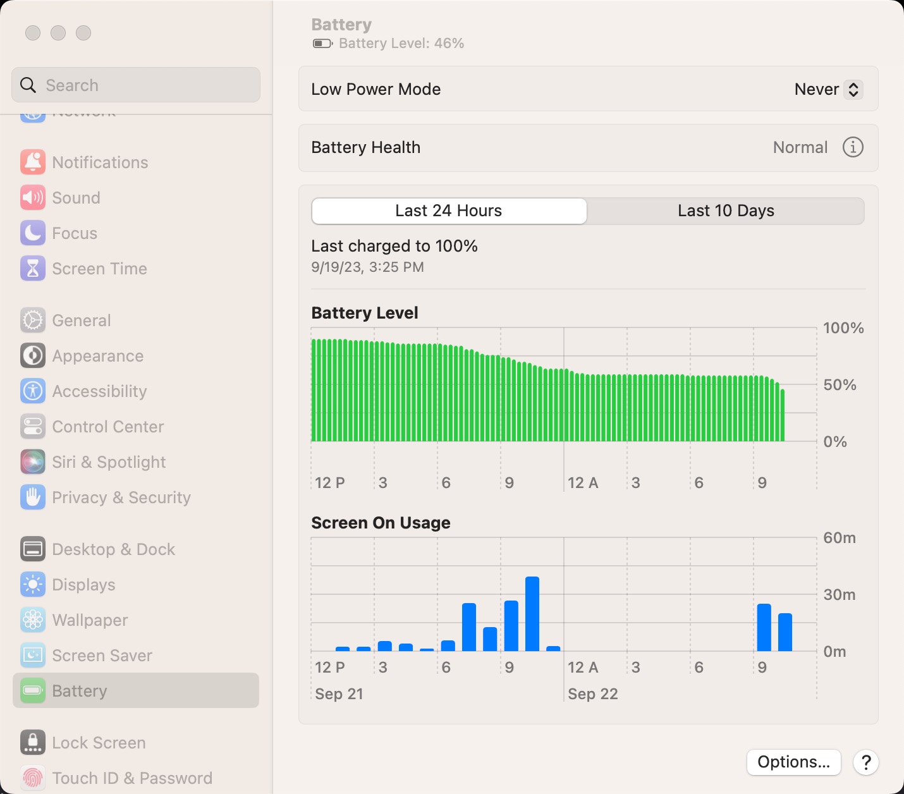Click the help question mark button
904x794 pixels.
tap(866, 762)
